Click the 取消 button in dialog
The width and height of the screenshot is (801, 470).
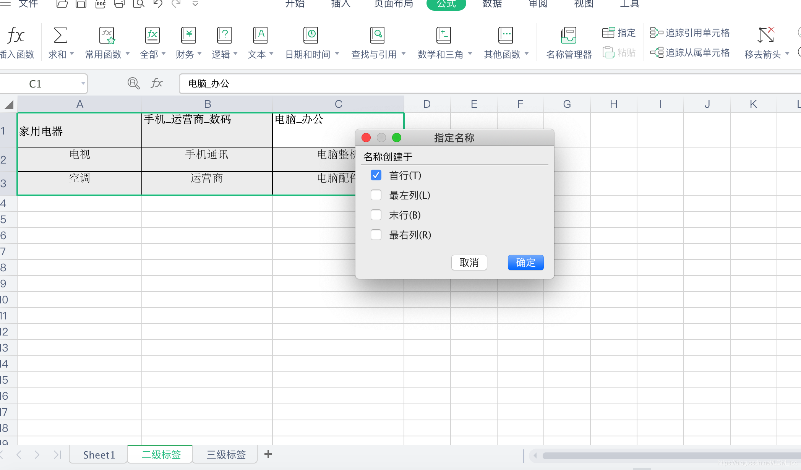coord(469,263)
